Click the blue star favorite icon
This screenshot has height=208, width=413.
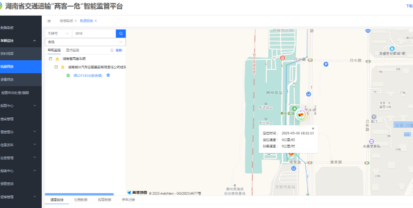click(x=108, y=75)
